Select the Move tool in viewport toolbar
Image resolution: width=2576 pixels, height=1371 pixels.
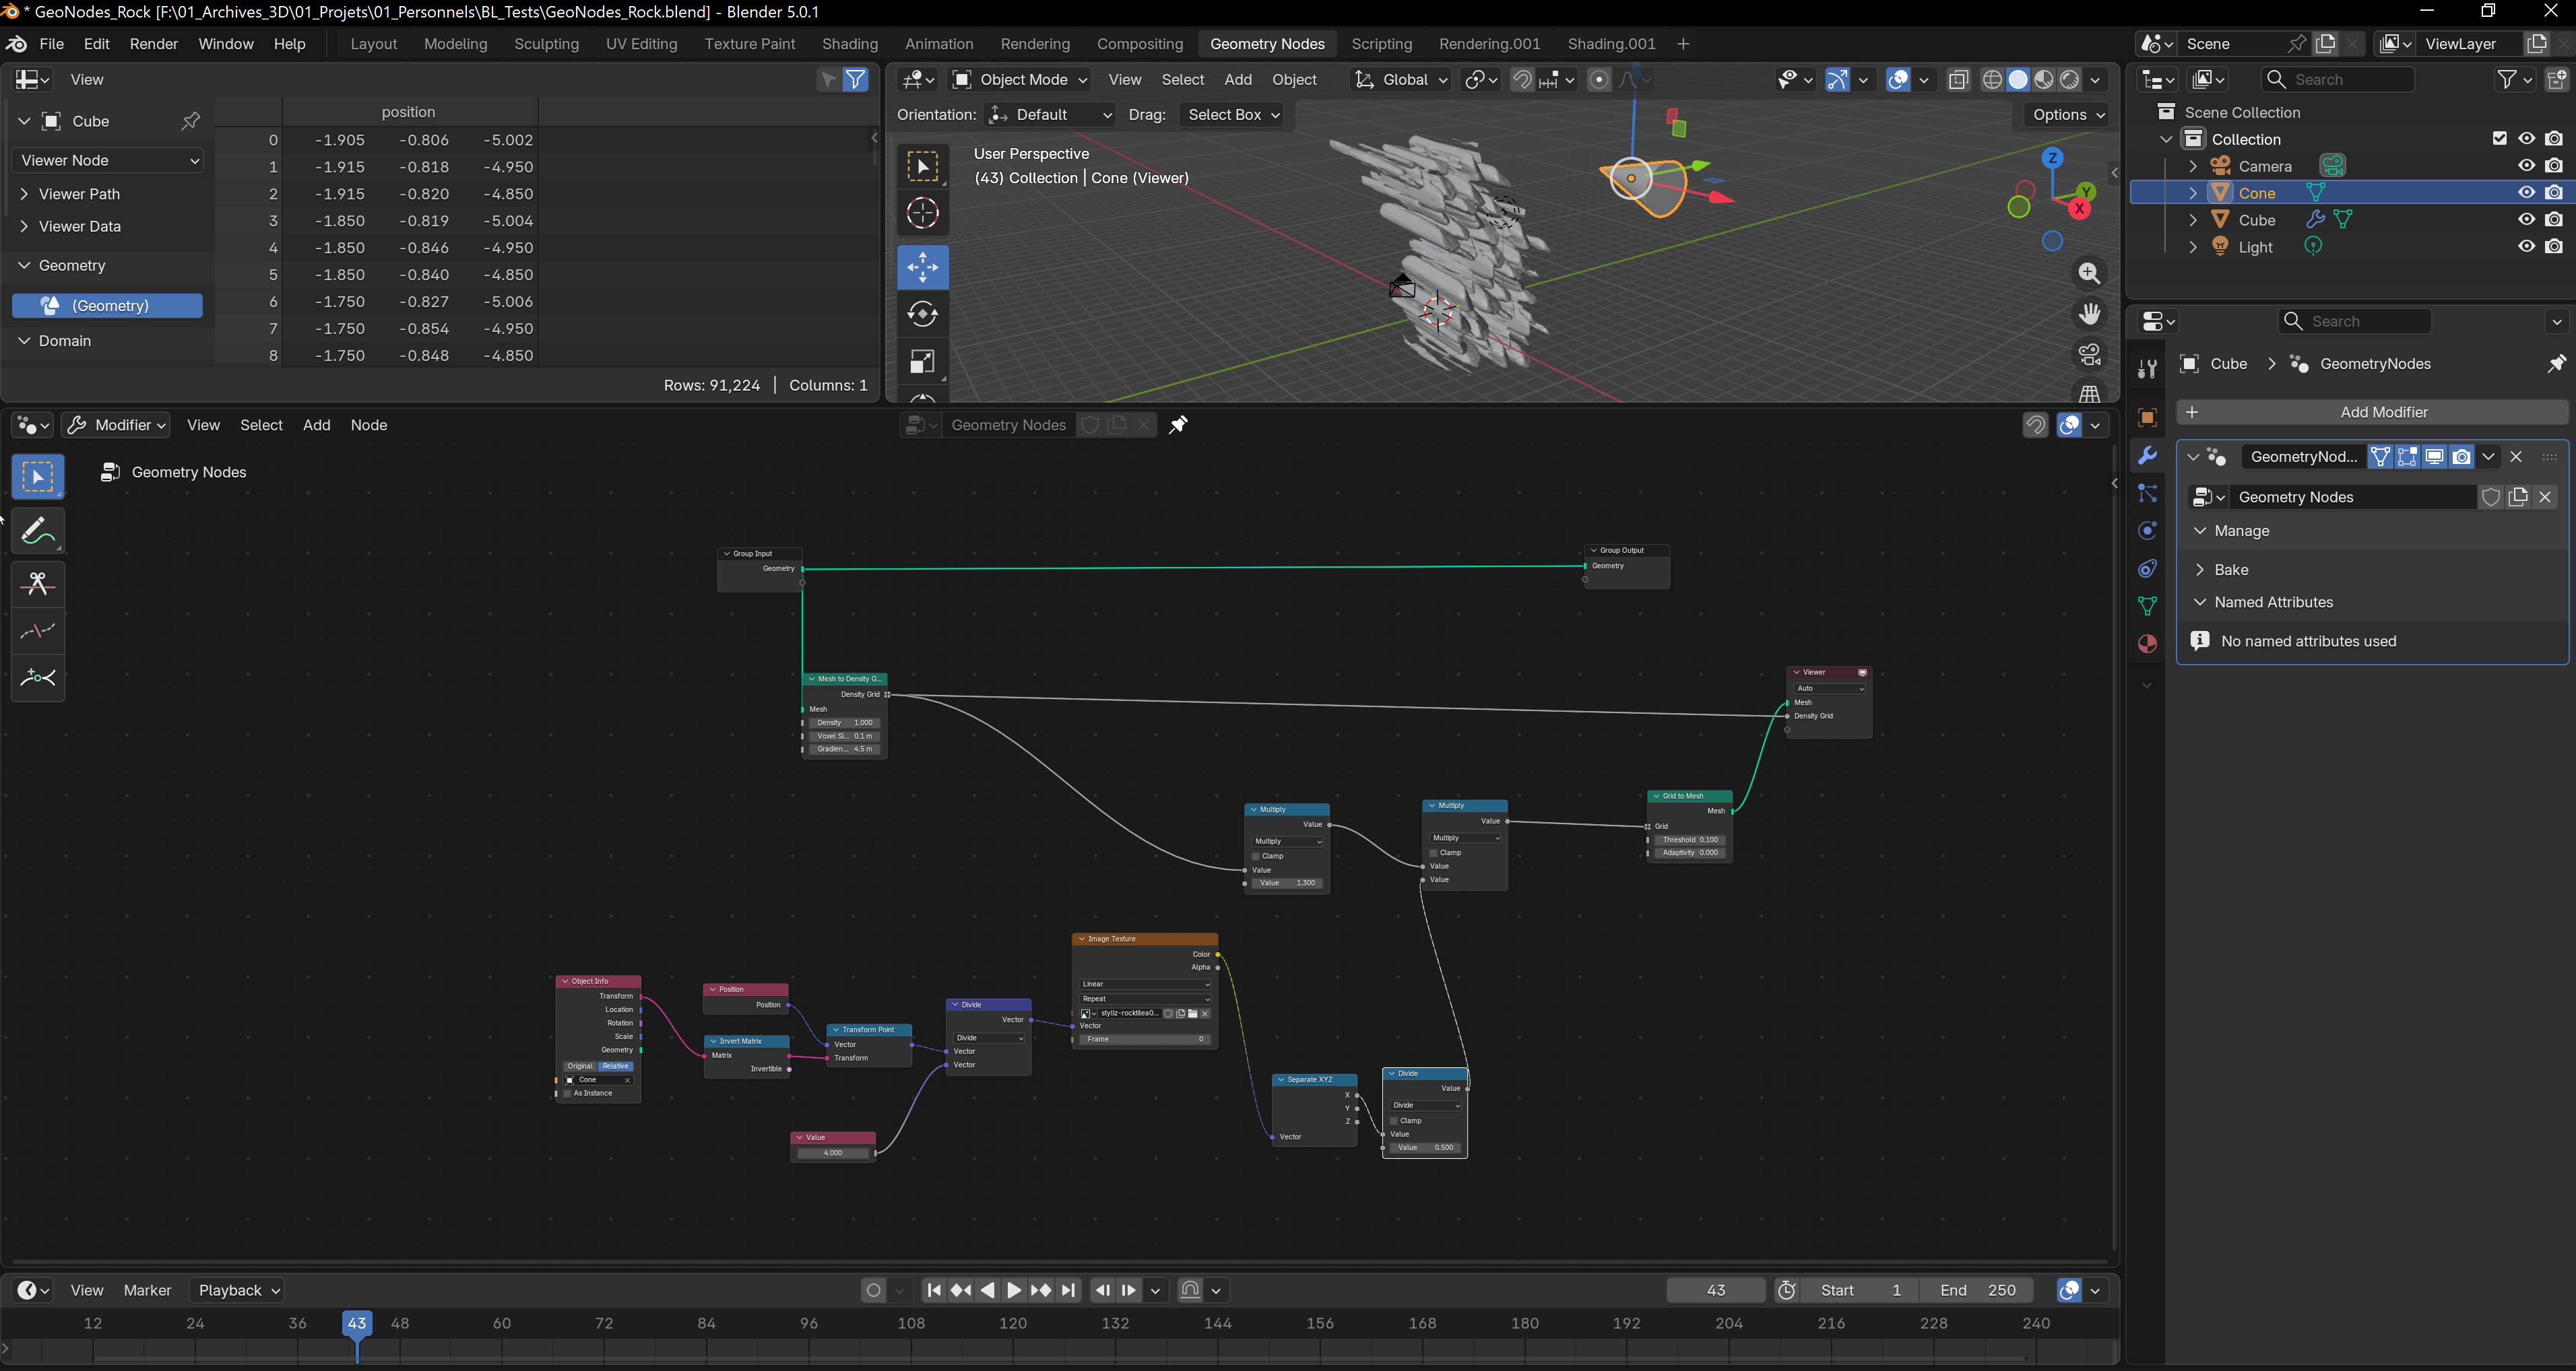click(x=922, y=267)
